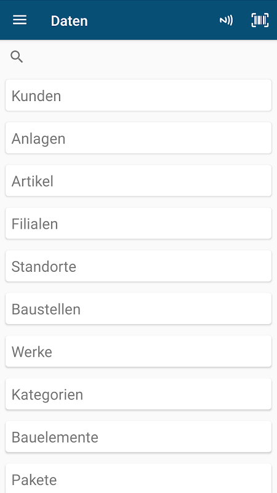Click the Kunden text label
Viewport: 277px width, 493px height.
tap(36, 96)
